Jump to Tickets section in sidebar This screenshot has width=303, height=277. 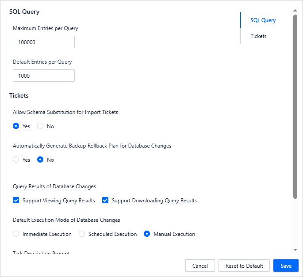click(258, 36)
